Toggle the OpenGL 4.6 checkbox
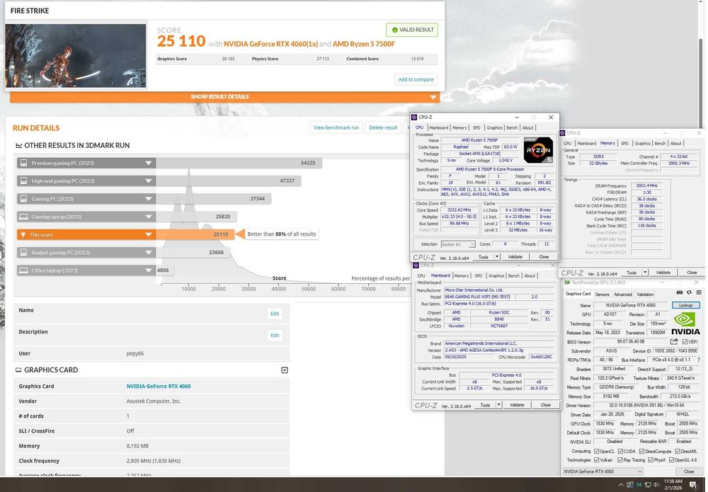 (671, 460)
